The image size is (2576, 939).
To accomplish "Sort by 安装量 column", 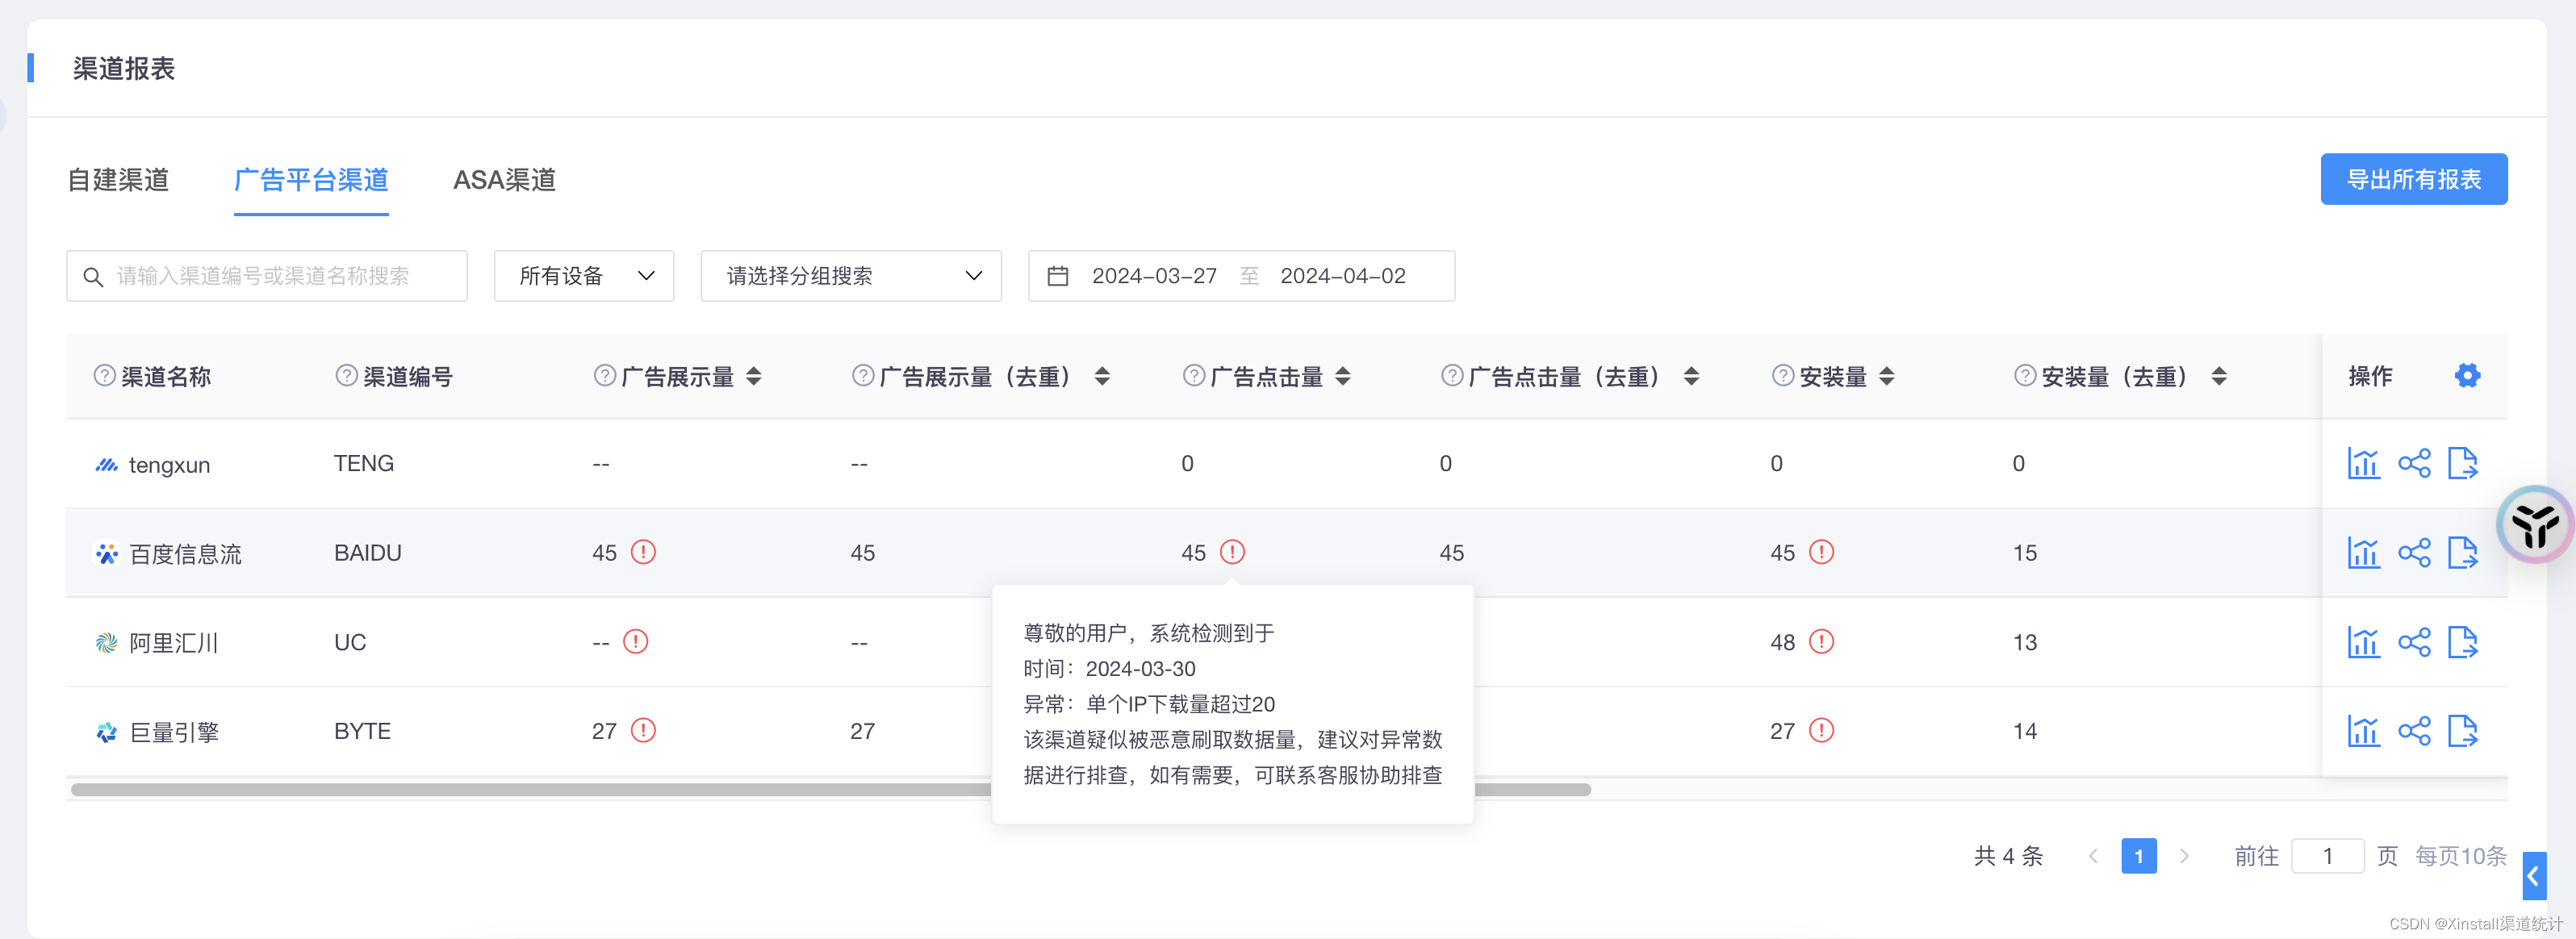I will [1886, 376].
